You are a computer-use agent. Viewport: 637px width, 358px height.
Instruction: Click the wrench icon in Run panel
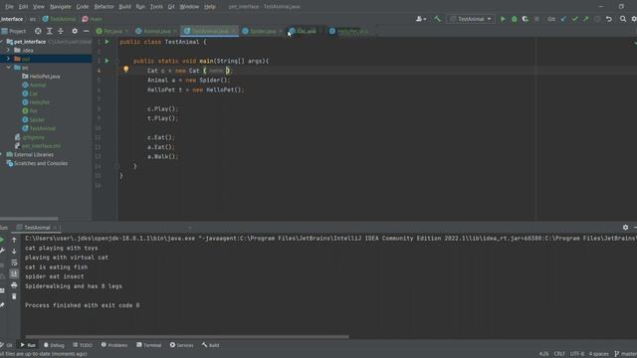(x=2, y=252)
